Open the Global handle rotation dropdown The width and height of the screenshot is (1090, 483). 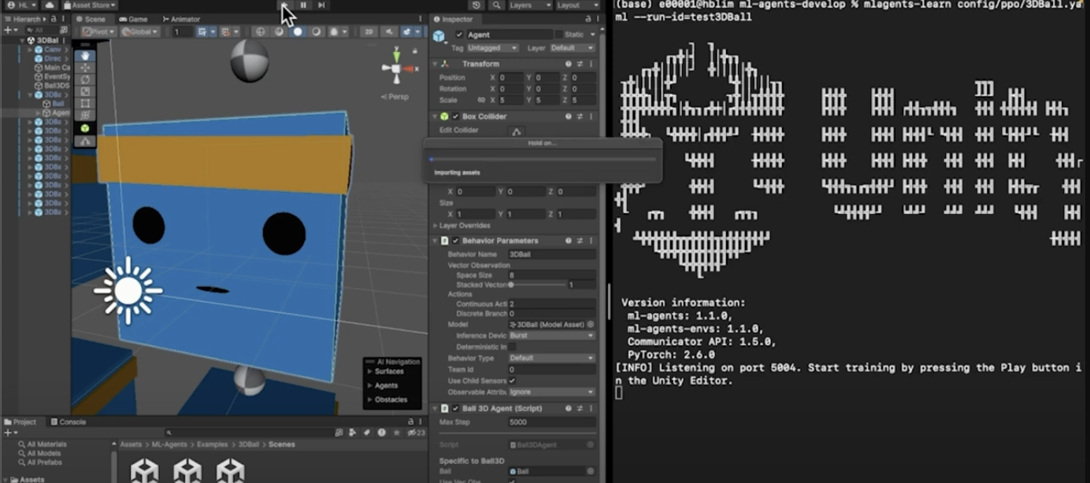coord(139,32)
